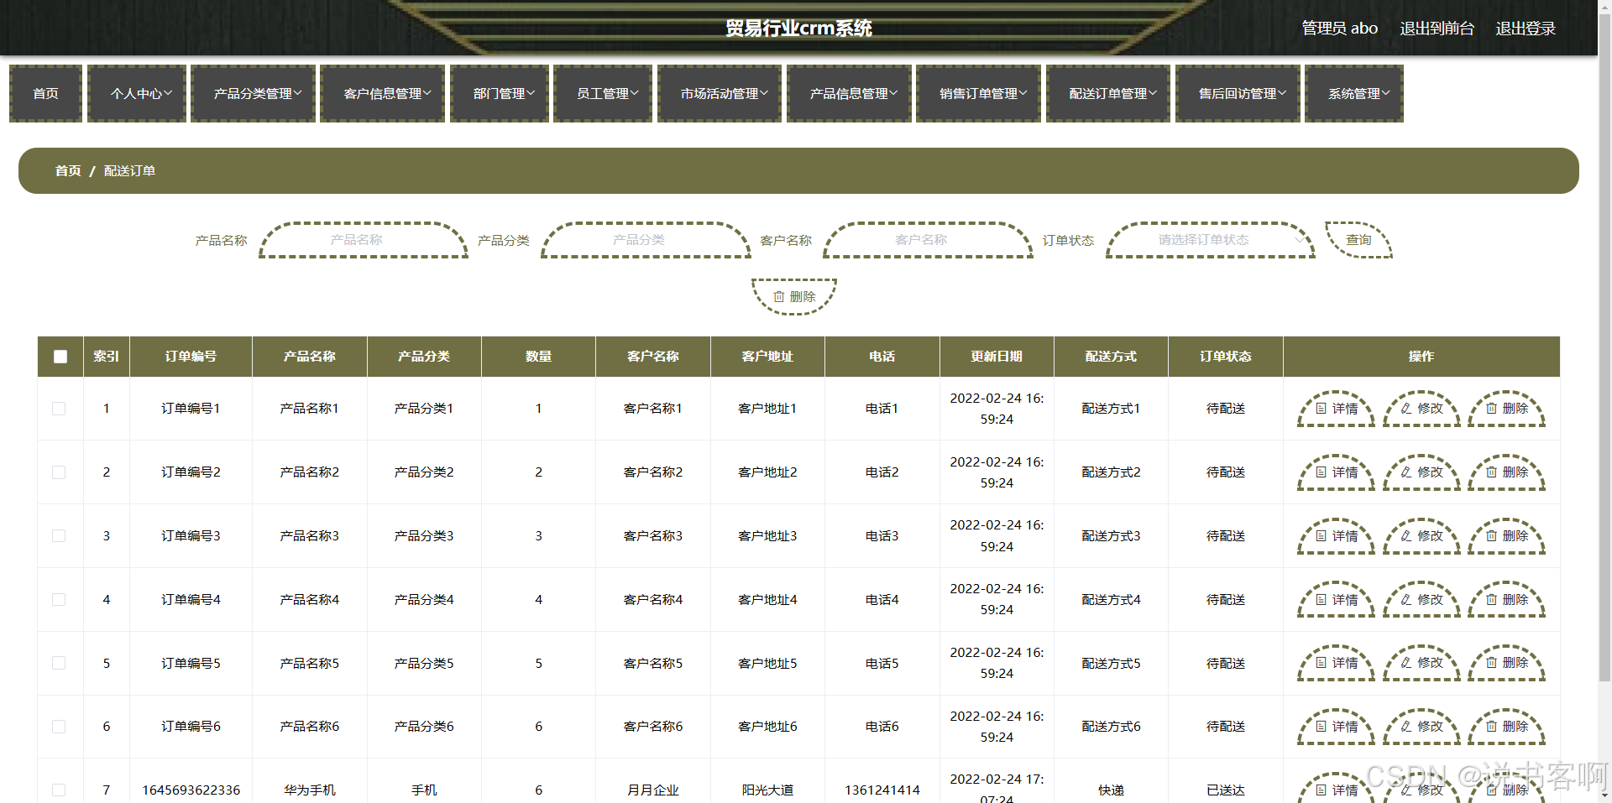Select row 订单编号6 checkbox
Screen dimensions: 1612x803
click(59, 727)
